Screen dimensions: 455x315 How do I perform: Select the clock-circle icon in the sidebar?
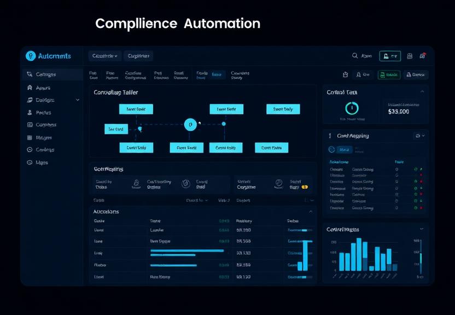(x=30, y=150)
